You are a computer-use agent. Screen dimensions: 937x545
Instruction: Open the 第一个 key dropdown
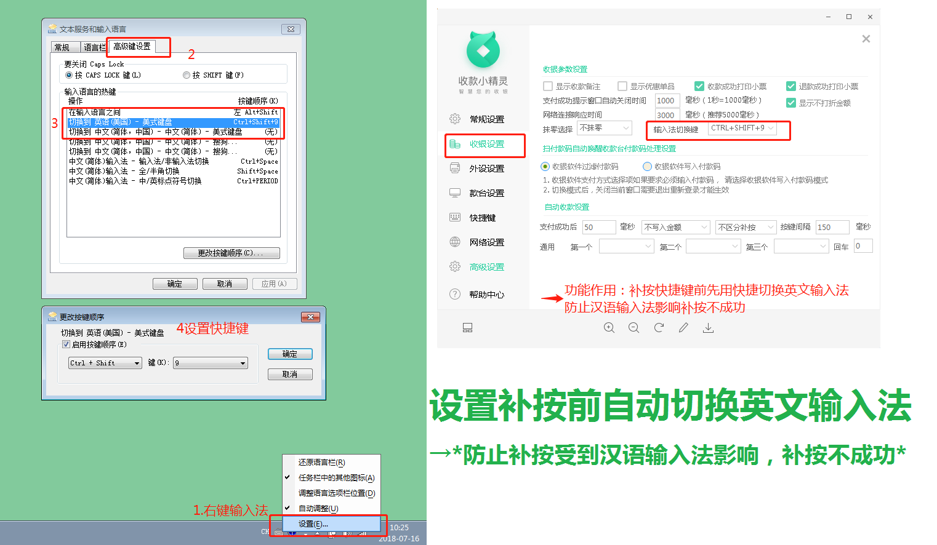[627, 246]
